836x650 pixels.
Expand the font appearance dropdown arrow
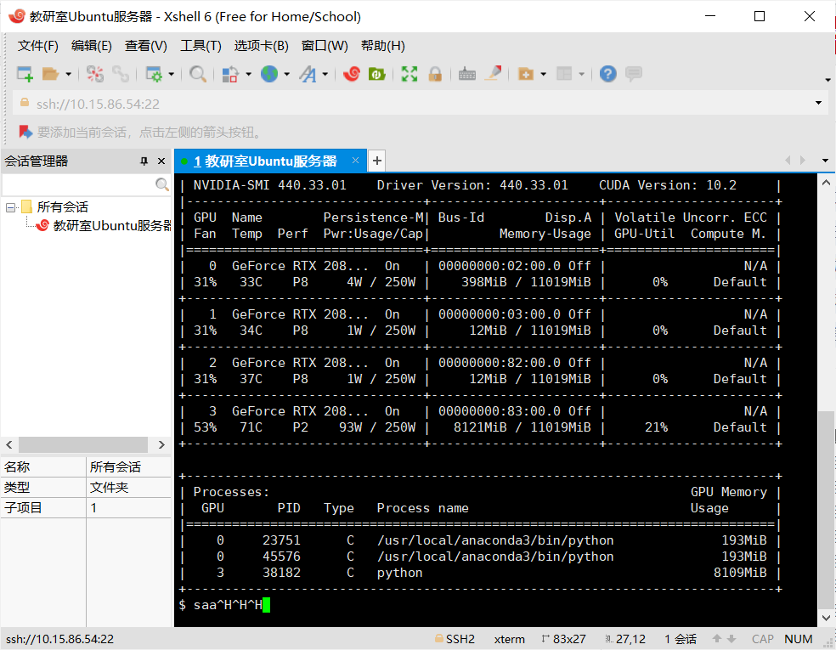pyautogui.click(x=324, y=74)
